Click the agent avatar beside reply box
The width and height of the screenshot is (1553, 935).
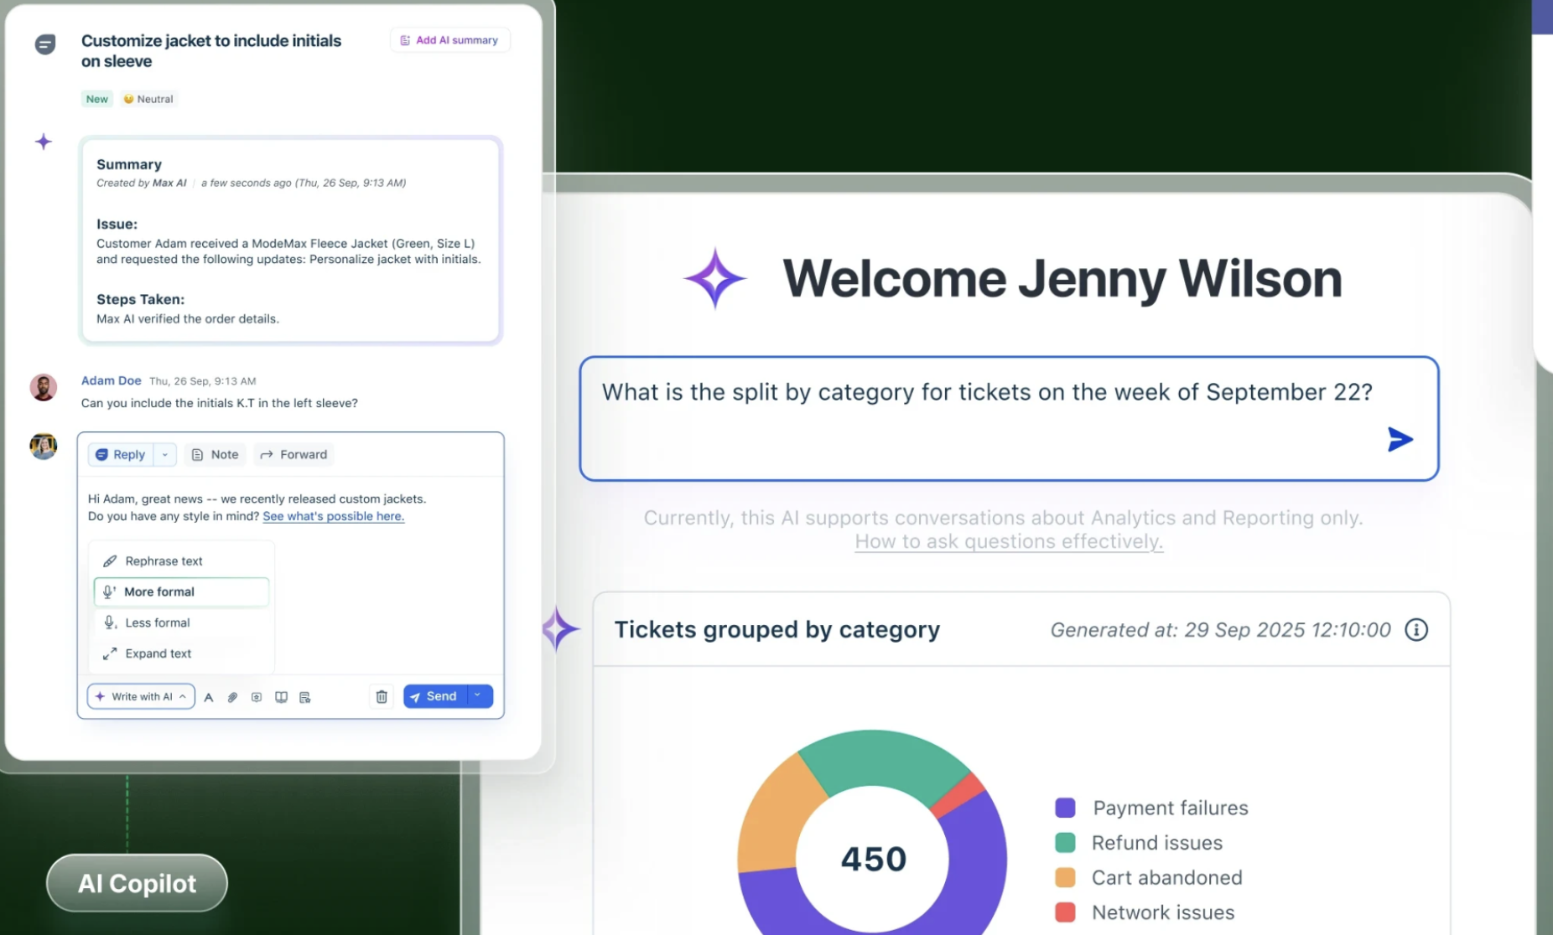44,446
